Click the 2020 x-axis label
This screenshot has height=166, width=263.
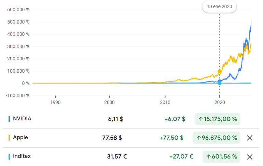click(220, 102)
